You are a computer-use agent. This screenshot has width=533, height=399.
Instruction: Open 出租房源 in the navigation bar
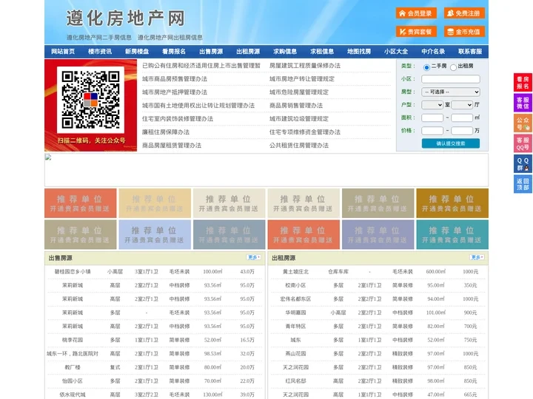[248, 52]
